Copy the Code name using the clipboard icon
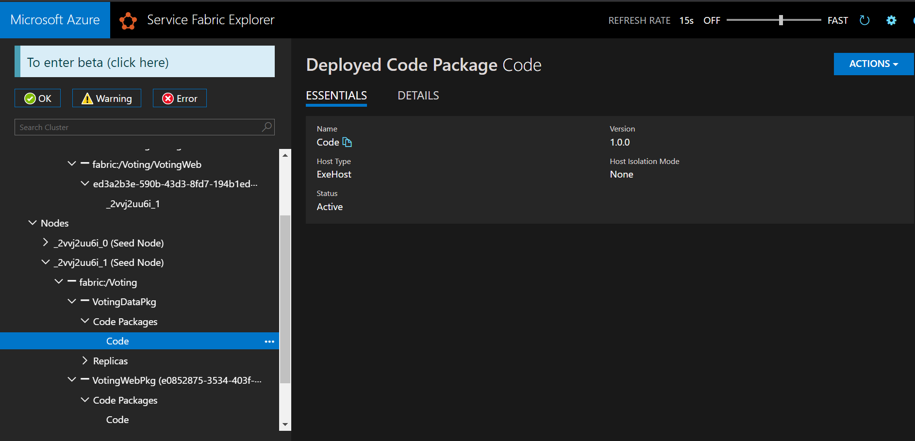The height and width of the screenshot is (441, 915). 347,142
